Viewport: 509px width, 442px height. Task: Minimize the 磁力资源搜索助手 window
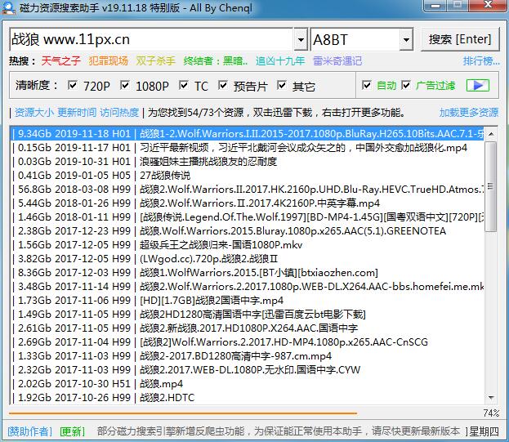tap(436, 6)
